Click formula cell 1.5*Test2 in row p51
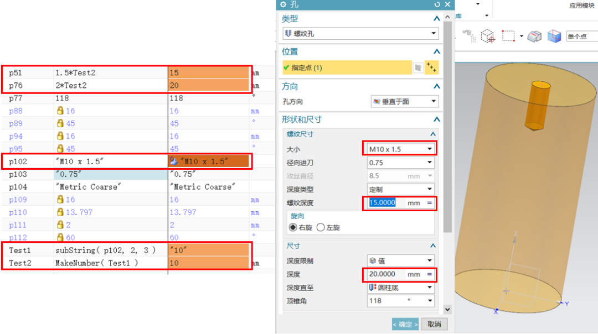Screen dimensions: 598x334 coord(111,72)
